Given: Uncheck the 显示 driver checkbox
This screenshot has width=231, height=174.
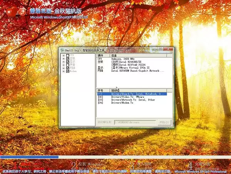Looking at the screenshot, I should 68,62.
